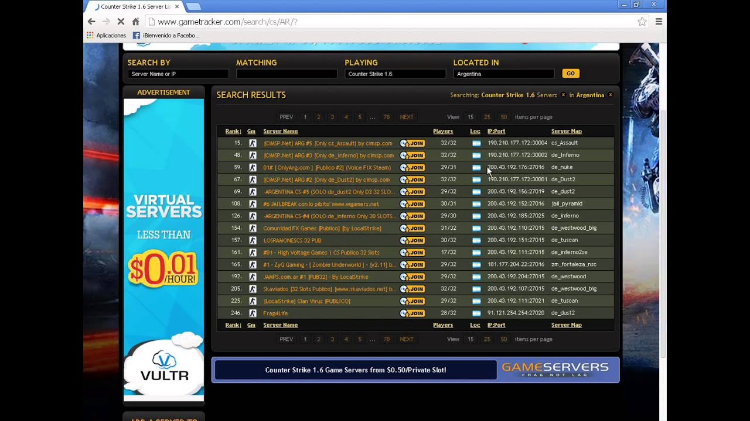
Task: Click the game icon for Frag4Life row
Action: [x=253, y=313]
